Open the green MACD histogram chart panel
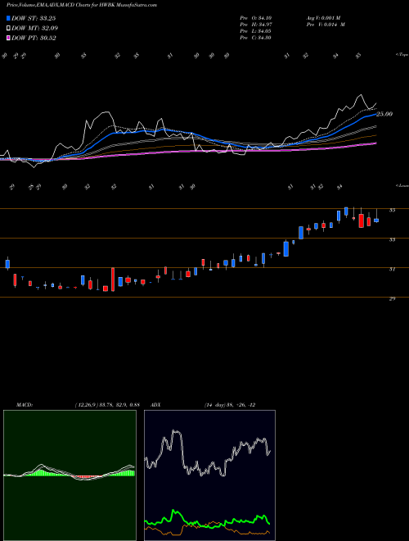 (70, 475)
